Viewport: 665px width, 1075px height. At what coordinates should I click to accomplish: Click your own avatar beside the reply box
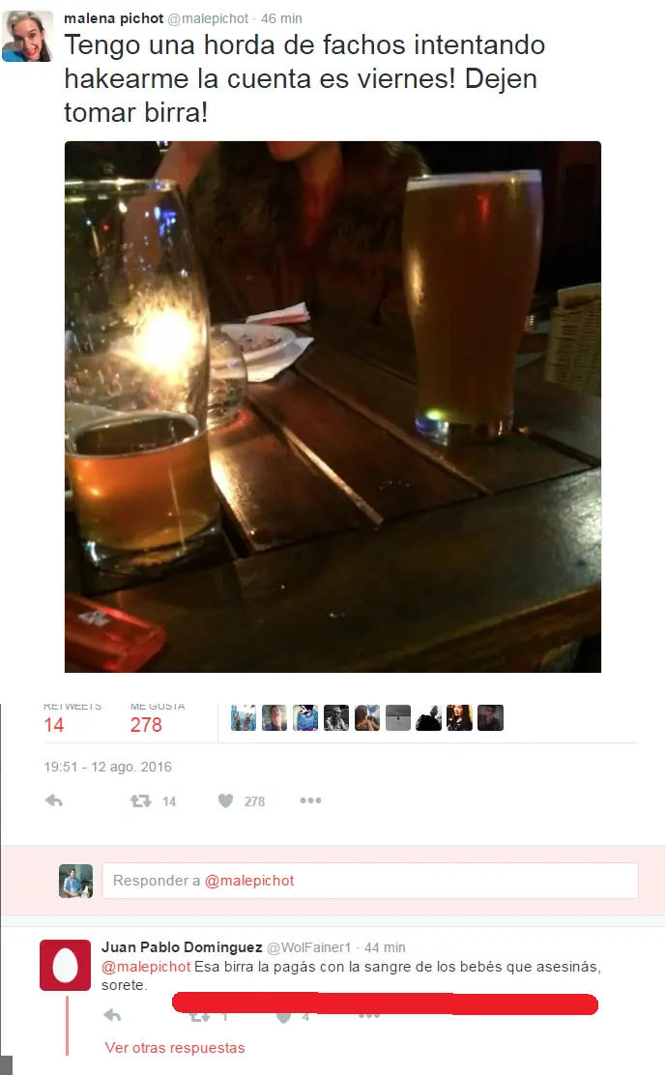[75, 881]
